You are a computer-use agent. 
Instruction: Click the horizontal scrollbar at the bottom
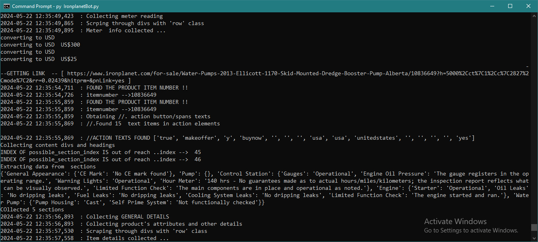263,240
